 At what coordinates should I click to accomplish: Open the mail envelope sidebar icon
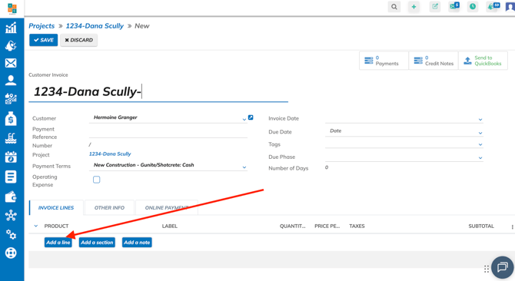click(x=11, y=63)
